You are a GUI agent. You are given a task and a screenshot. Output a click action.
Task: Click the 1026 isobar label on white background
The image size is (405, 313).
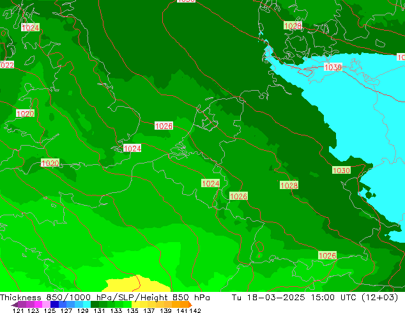164,126
